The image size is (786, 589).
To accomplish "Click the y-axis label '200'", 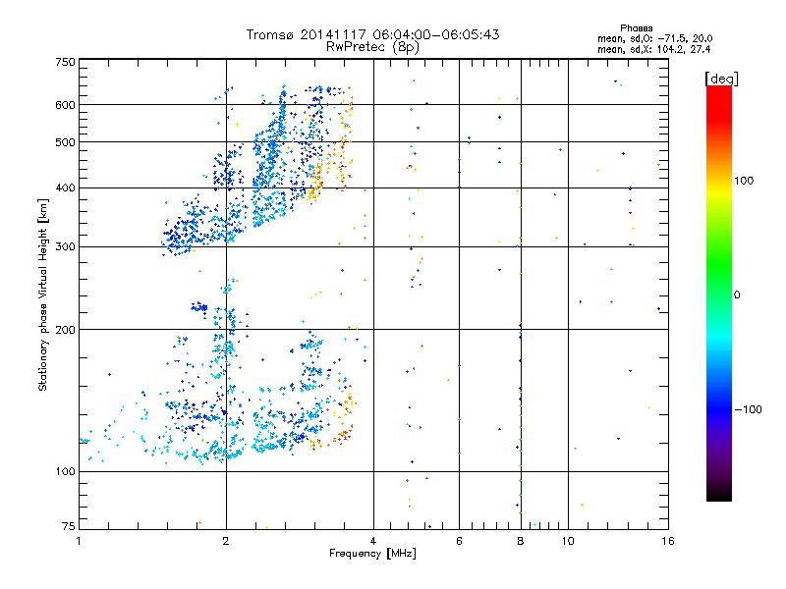I will 65,330.
